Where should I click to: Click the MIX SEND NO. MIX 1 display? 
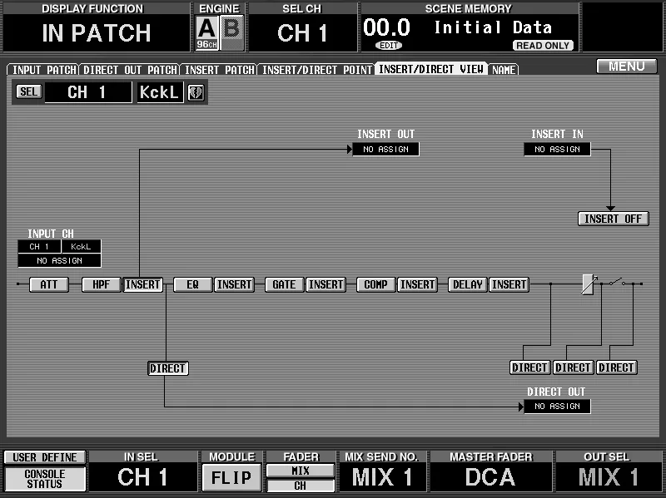pyautogui.click(x=382, y=476)
